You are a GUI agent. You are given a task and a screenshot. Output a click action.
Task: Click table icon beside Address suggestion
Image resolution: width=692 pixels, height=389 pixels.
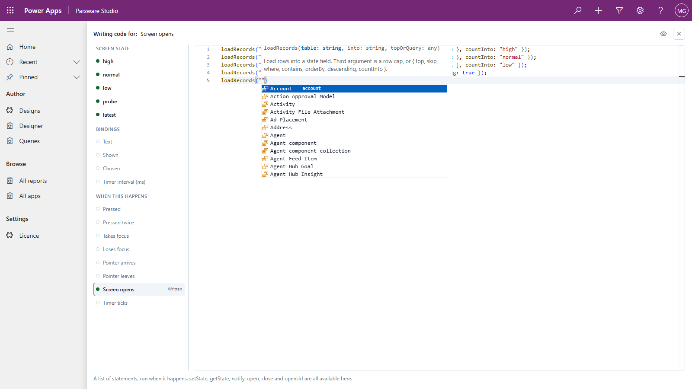point(265,128)
